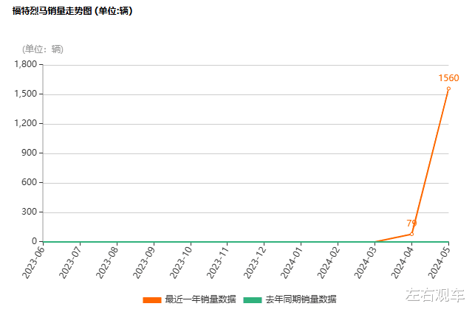Click the 左右观车 watermark
The width and height of the screenshot is (472, 312).
click(433, 295)
